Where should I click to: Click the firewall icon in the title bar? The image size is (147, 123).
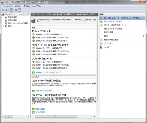tap(2, 2)
